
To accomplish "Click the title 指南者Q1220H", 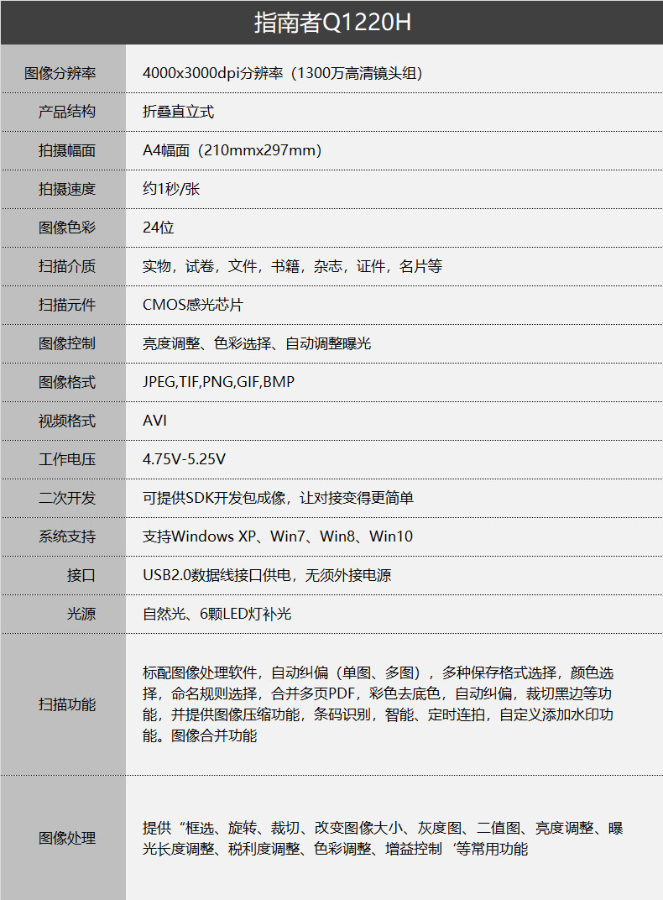I will click(x=332, y=23).
